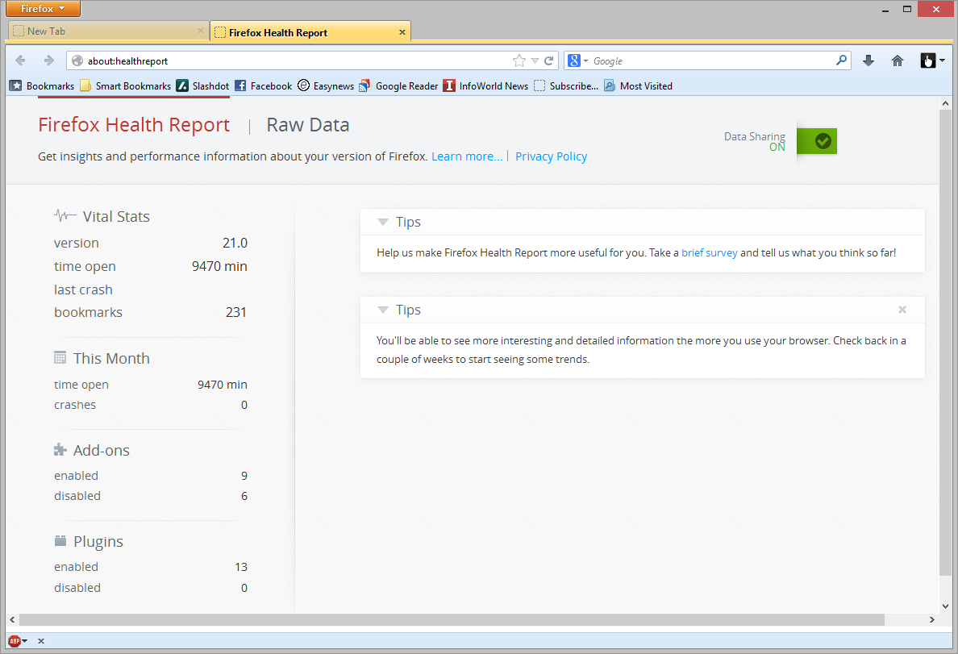Viewport: 958px width, 654px height.
Task: Select the Firefox Health Report heading
Action: (x=134, y=125)
